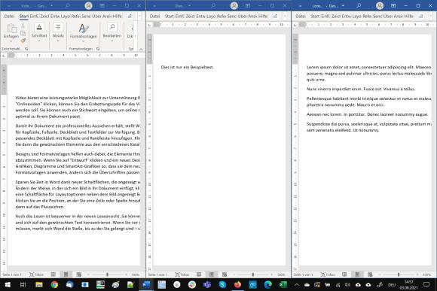Open Excel from the taskbar
437x291 pixels.
[283, 284]
